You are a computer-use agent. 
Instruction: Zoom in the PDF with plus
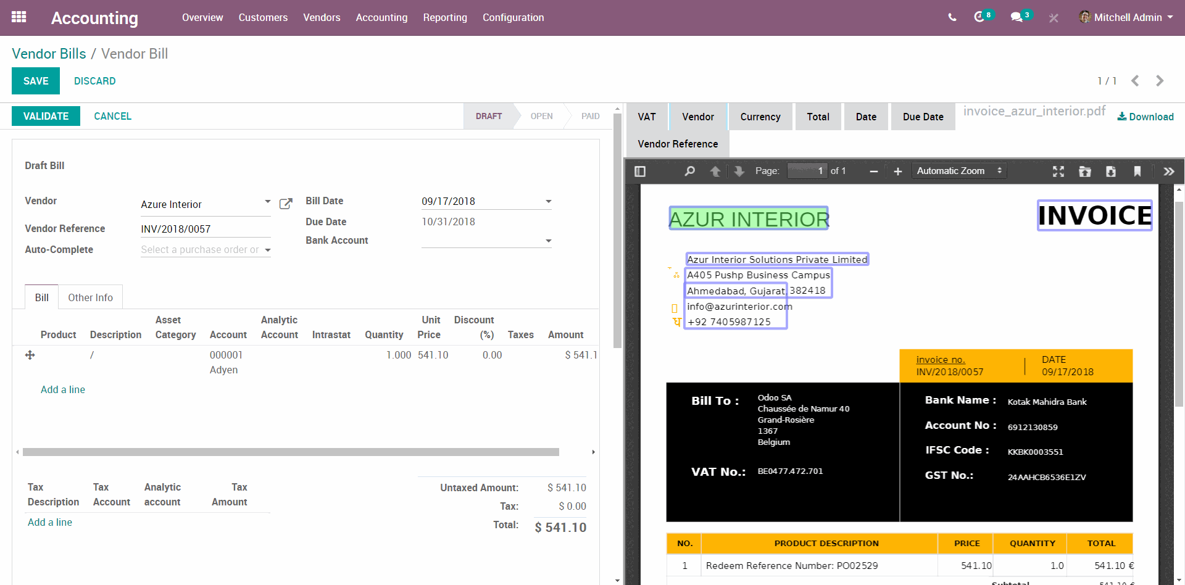(898, 171)
